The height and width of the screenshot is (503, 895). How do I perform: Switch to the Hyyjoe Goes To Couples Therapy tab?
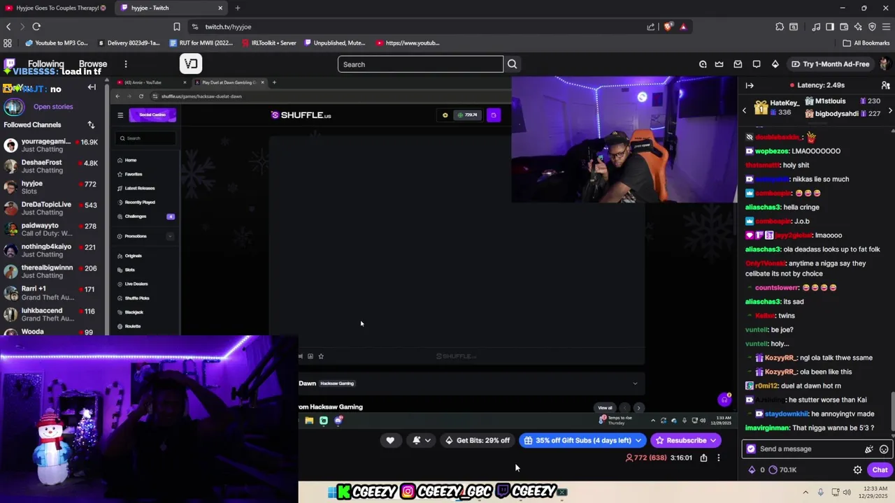pos(55,8)
